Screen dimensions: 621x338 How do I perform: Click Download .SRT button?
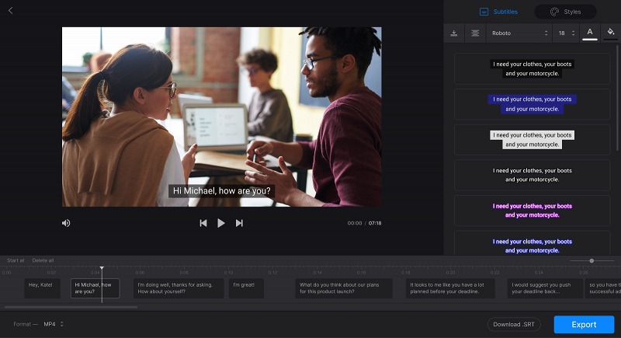tap(514, 324)
